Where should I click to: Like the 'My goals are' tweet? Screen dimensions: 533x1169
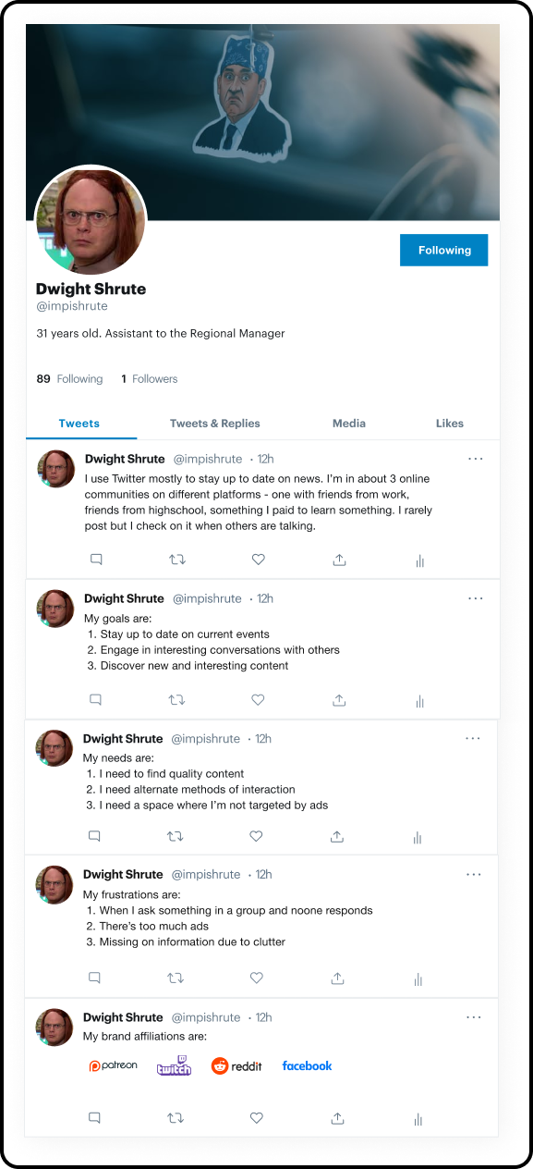(259, 700)
